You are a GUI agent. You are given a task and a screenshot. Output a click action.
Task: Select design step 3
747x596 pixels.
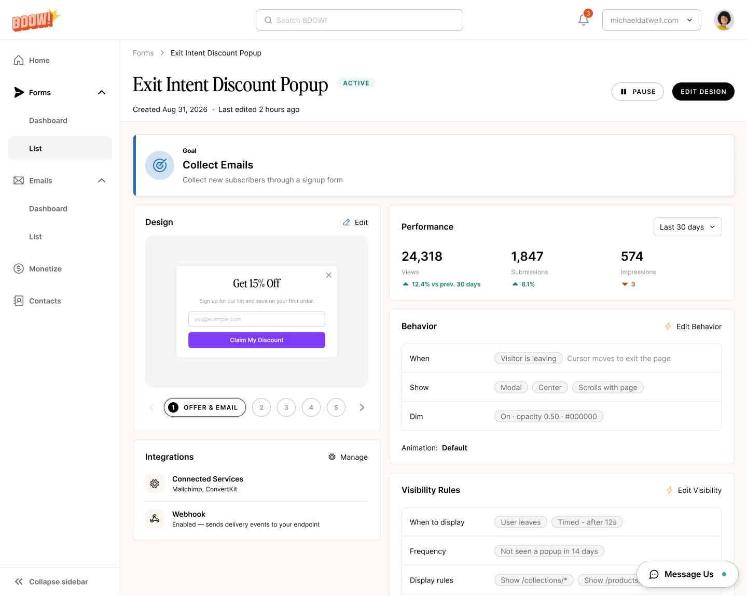click(286, 407)
